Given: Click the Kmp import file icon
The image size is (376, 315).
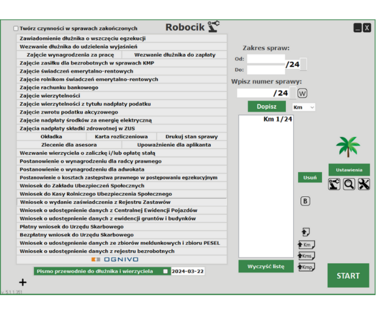Looking at the screenshot, I should click(x=306, y=267).
